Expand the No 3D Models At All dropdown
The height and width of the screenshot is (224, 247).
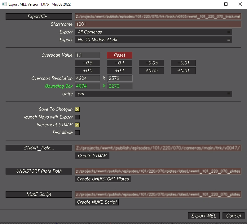(153, 40)
